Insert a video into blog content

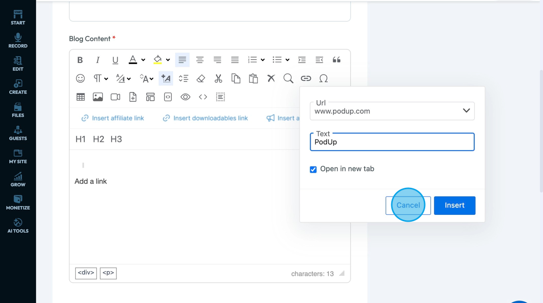pos(115,97)
